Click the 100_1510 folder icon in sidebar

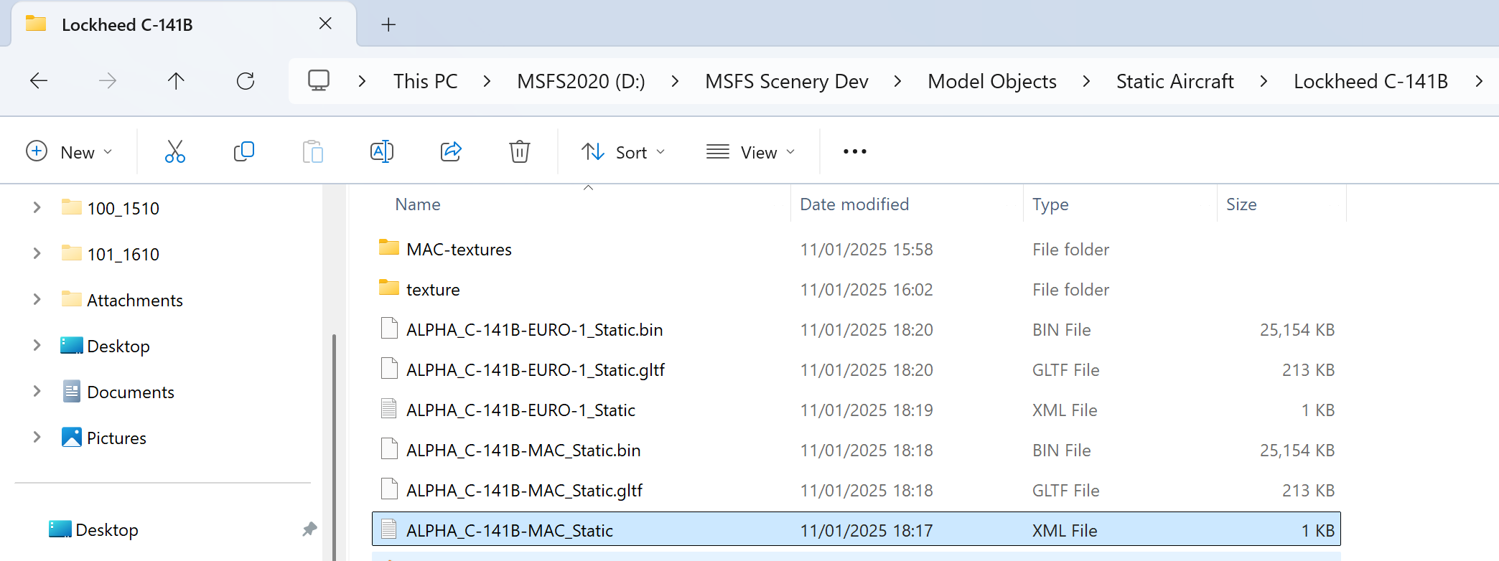click(x=72, y=208)
